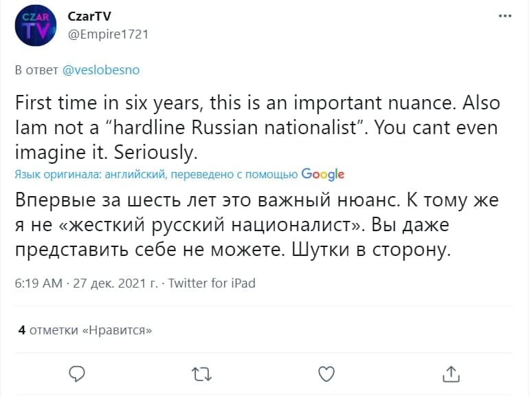Click the retweet arrows icon
532x397 pixels.
point(201,374)
